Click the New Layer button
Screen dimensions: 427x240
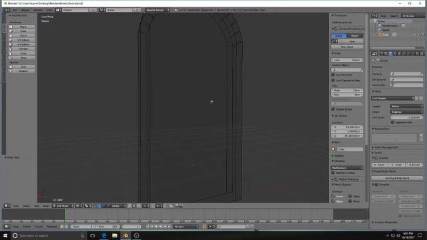click(347, 47)
